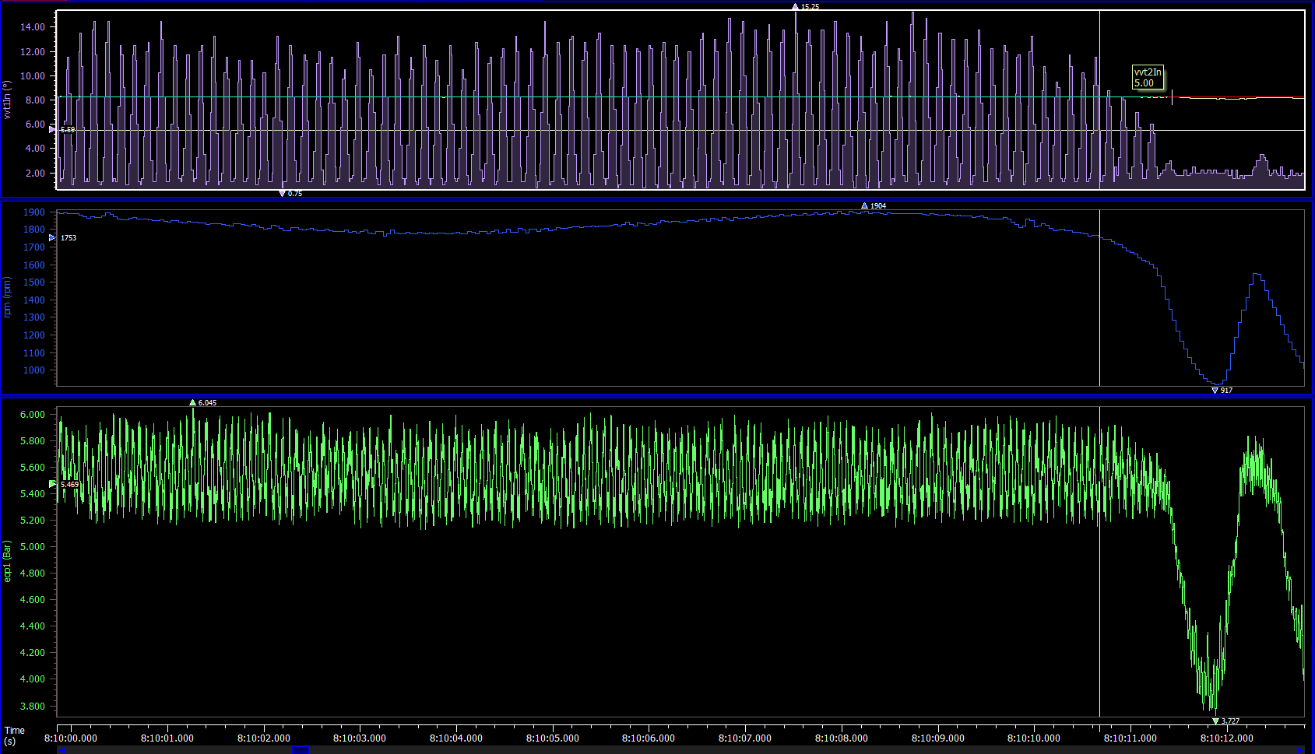
Task: Click the Time (s) axis label
Action: tap(14, 735)
